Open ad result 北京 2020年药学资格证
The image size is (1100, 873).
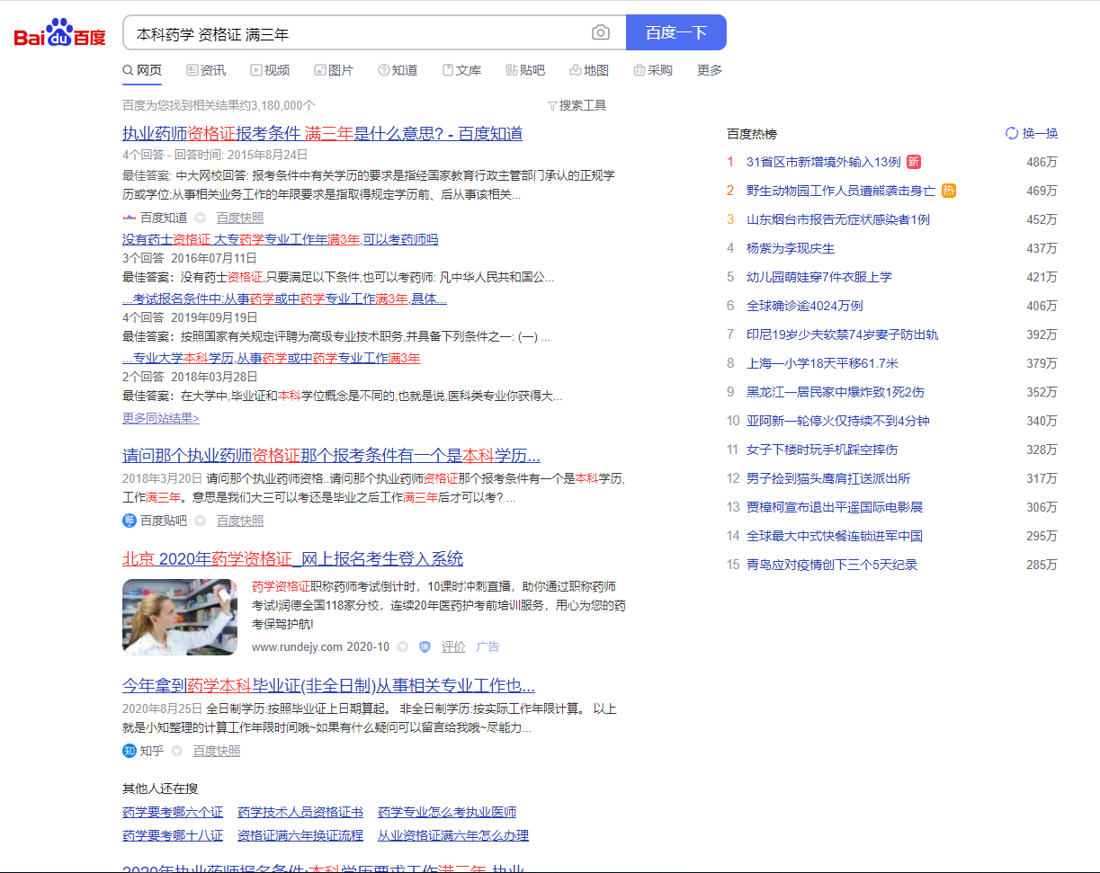point(293,558)
